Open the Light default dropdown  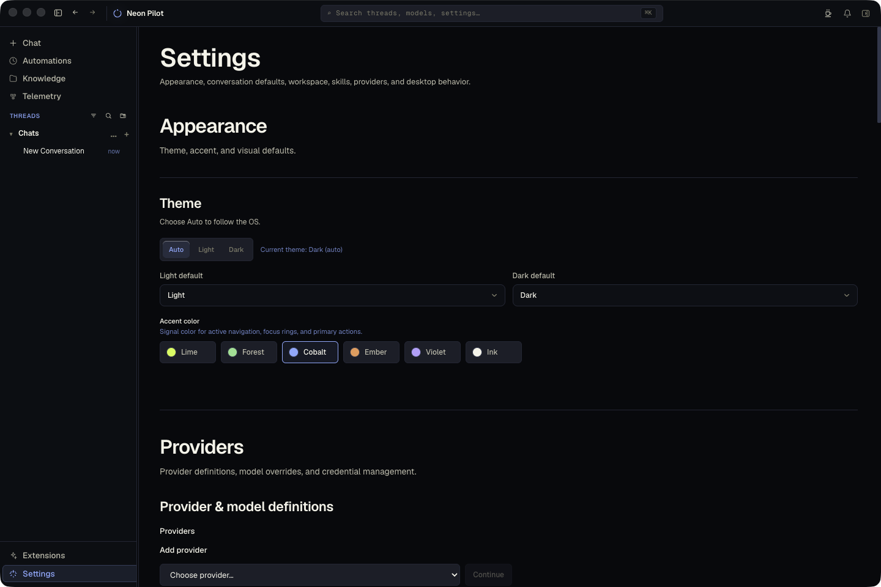332,295
